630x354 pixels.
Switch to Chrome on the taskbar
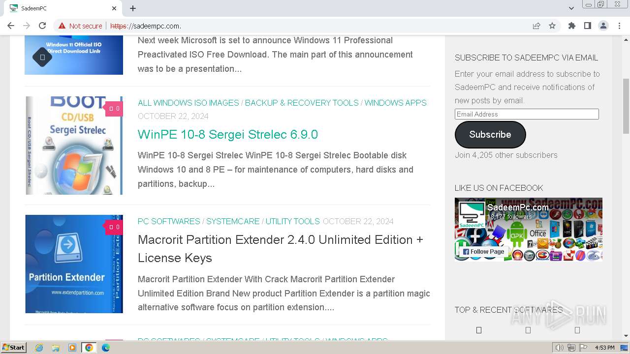pyautogui.click(x=89, y=348)
